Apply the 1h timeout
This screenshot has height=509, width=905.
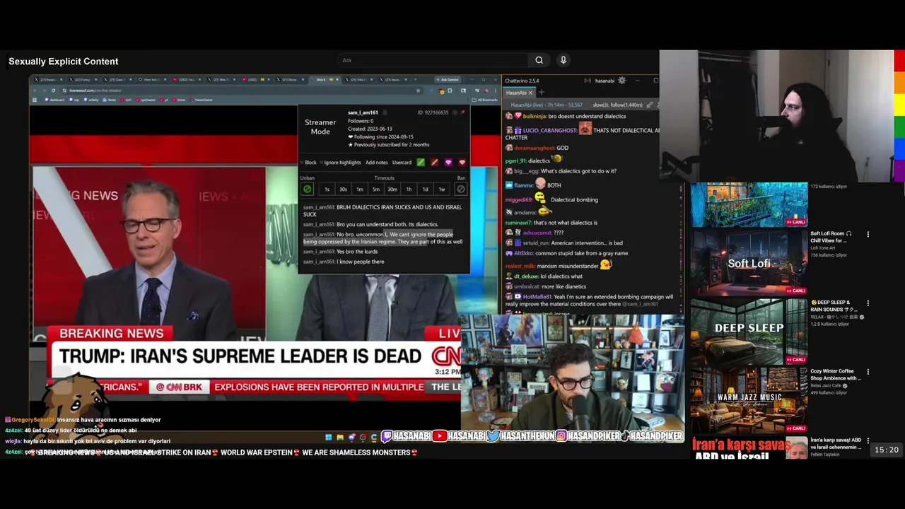click(x=409, y=189)
